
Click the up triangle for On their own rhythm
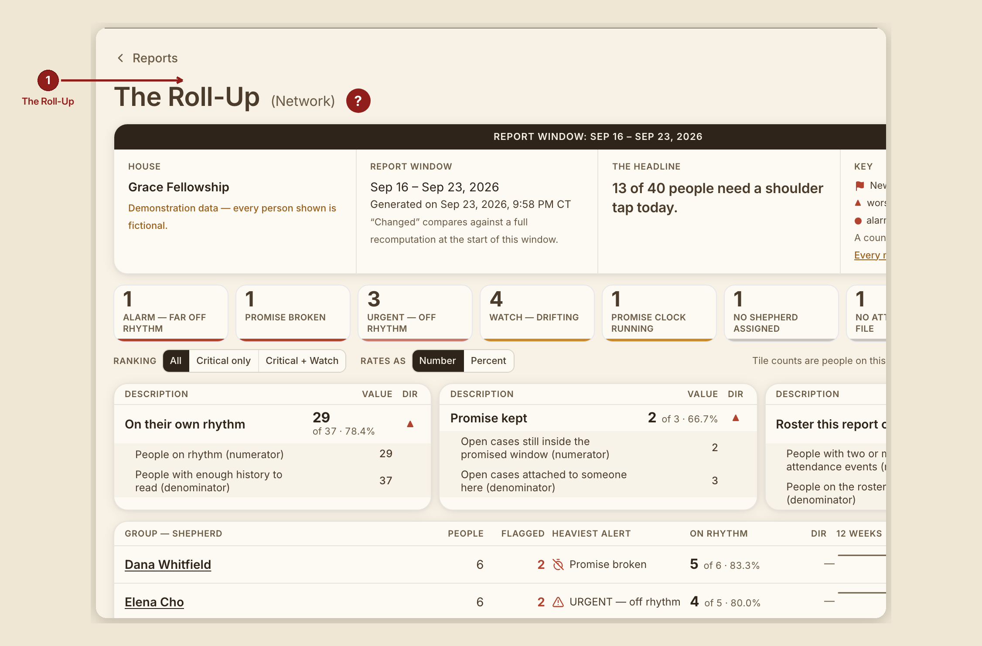[410, 424]
